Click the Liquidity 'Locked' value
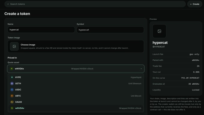The width and height of the screenshot is (204, 115). coord(196,90)
